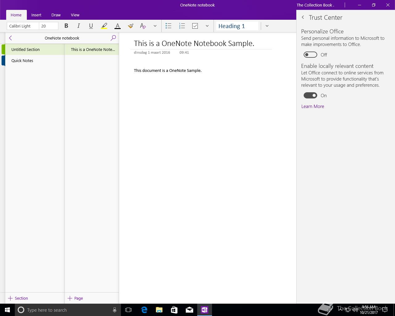The image size is (395, 316).
Task: Expand the styles gallery chevron
Action: tap(267, 26)
